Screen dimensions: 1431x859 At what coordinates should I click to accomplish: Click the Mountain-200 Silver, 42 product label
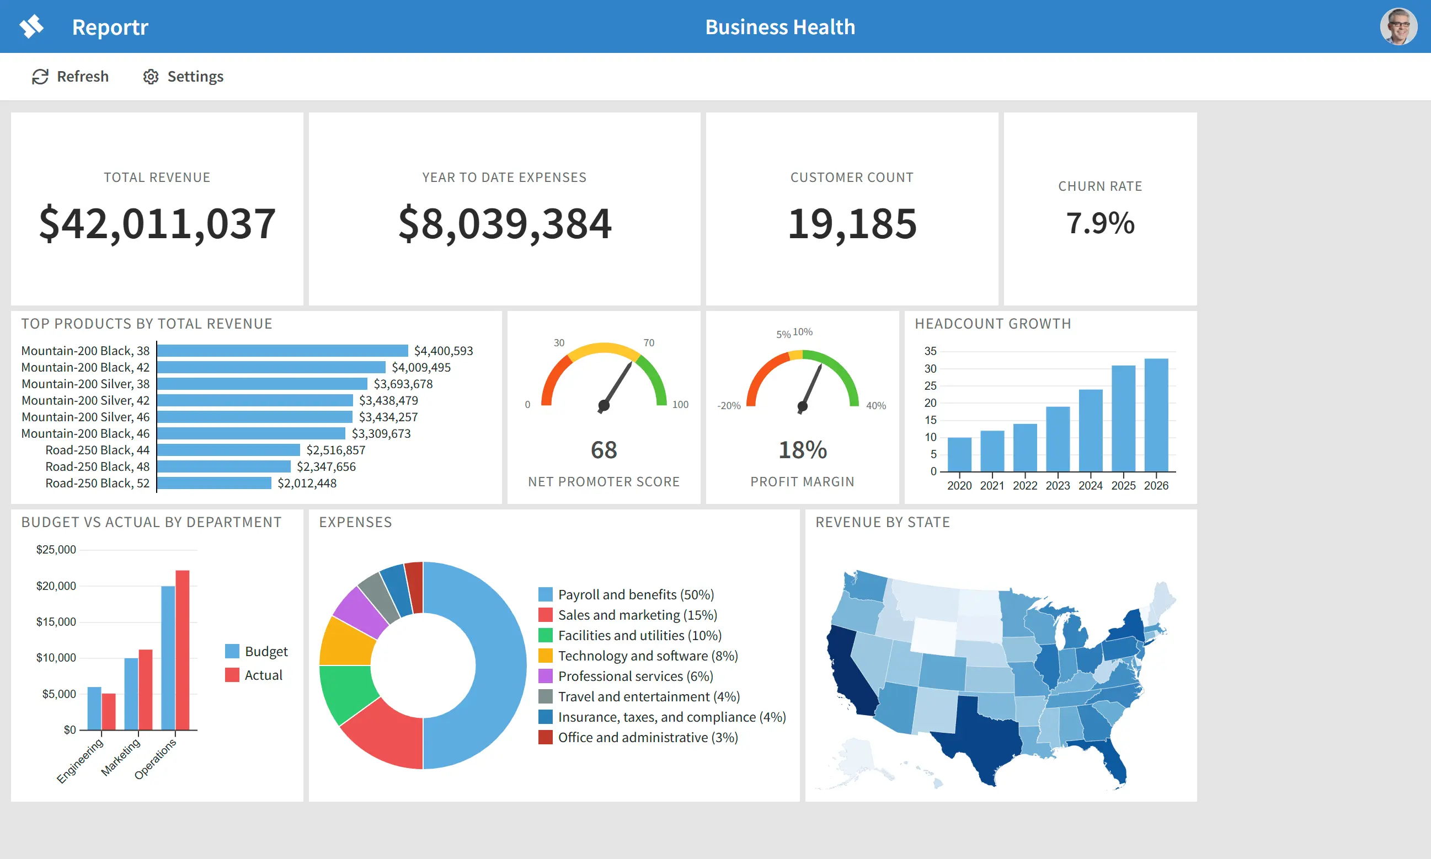coord(85,401)
